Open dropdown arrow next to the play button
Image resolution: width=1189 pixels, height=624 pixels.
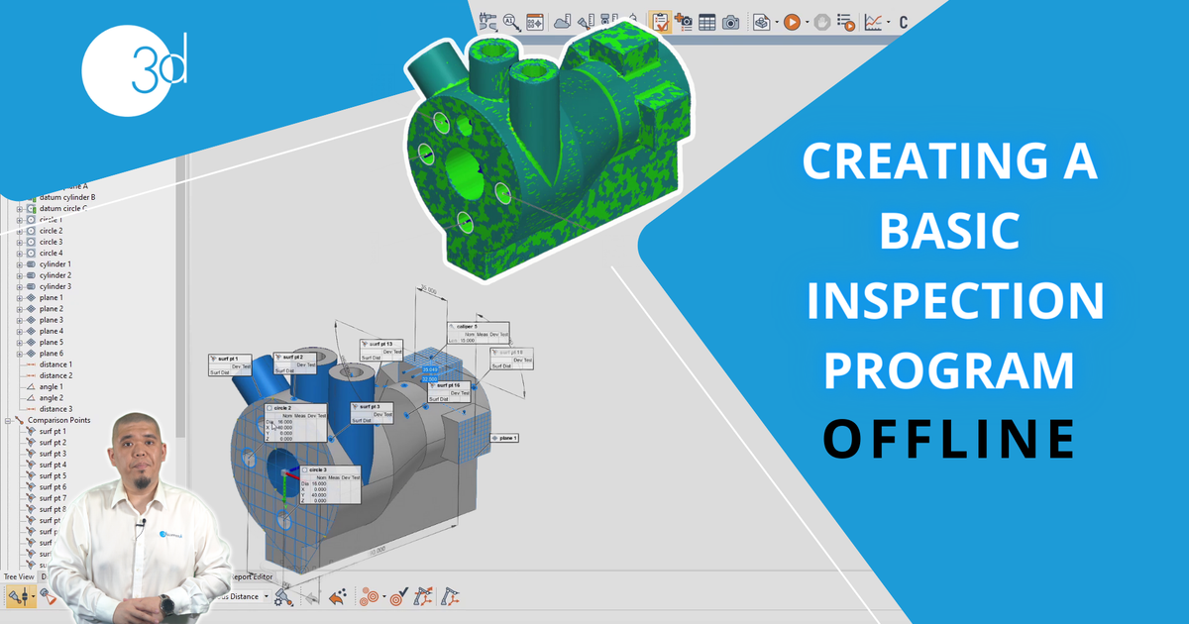pos(807,22)
